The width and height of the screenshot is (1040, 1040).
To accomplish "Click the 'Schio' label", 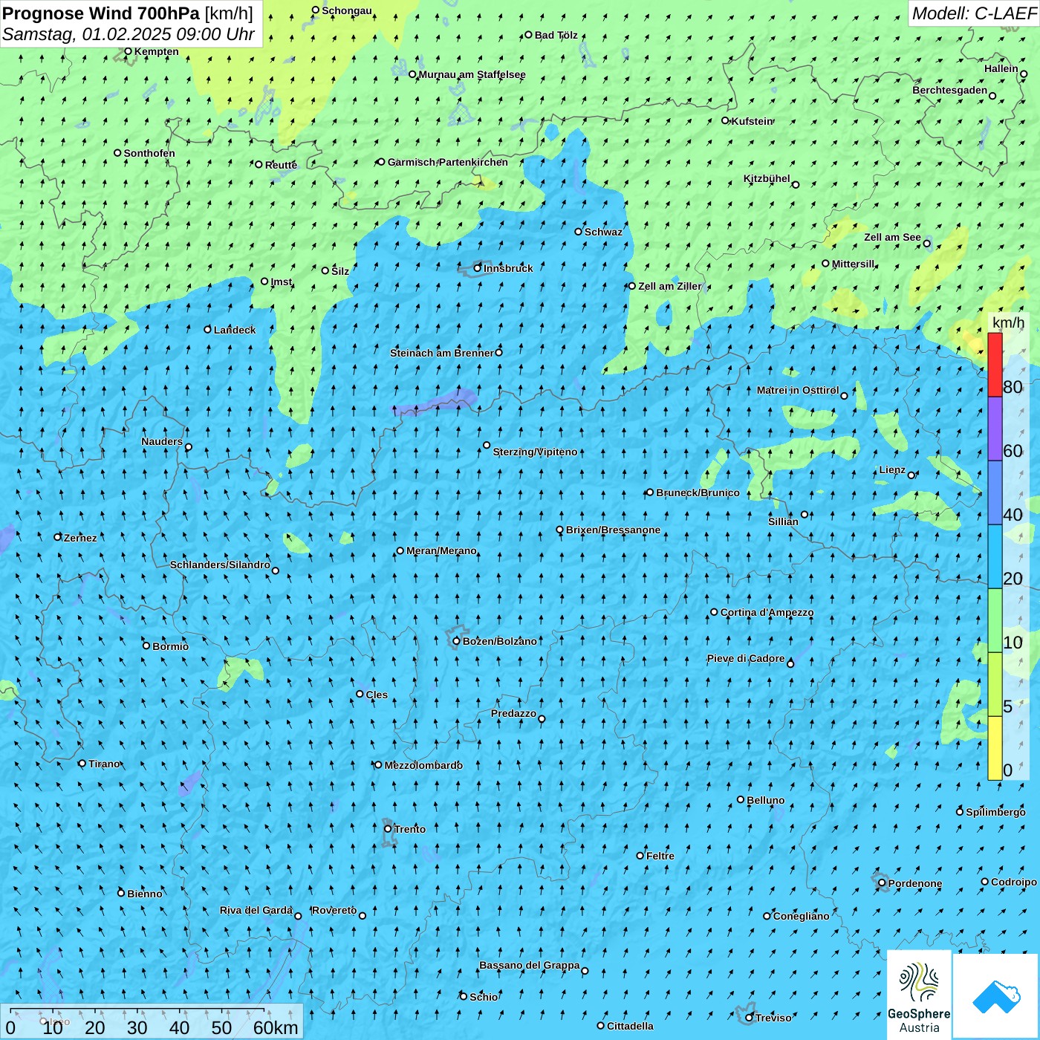I will 484,997.
